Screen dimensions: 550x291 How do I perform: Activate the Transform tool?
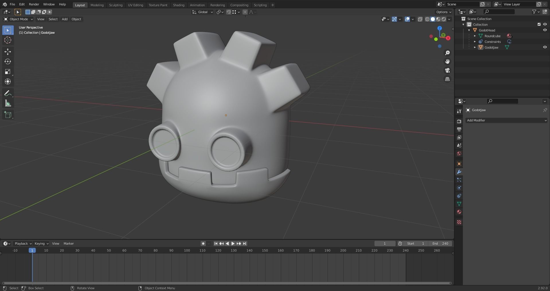point(8,82)
